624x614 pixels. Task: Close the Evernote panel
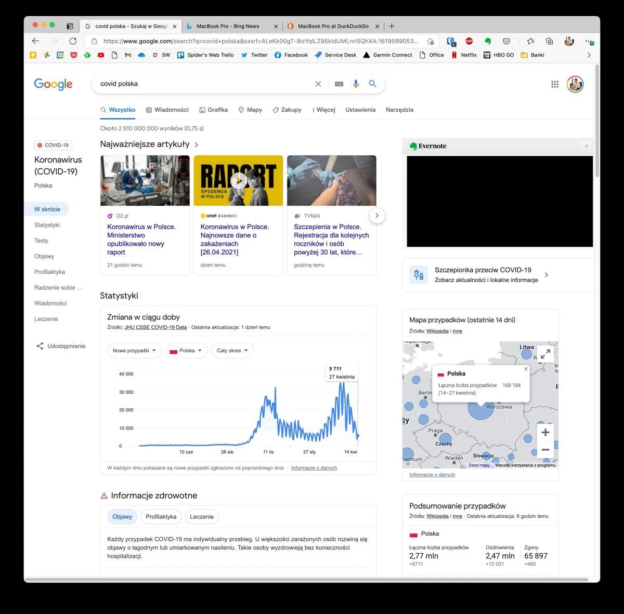pos(586,146)
